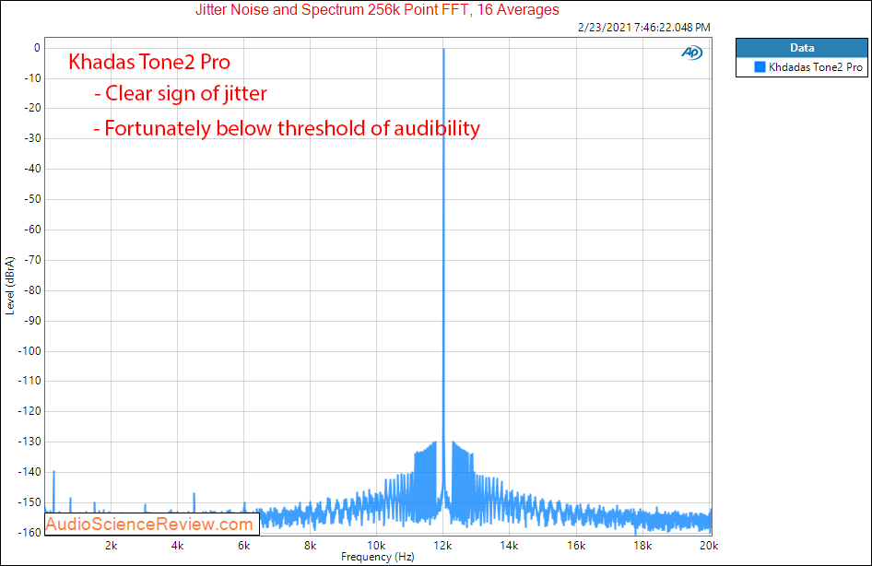This screenshot has height=566, width=872.
Task: Click the '-100' level axis tick label
Action: click(x=30, y=351)
